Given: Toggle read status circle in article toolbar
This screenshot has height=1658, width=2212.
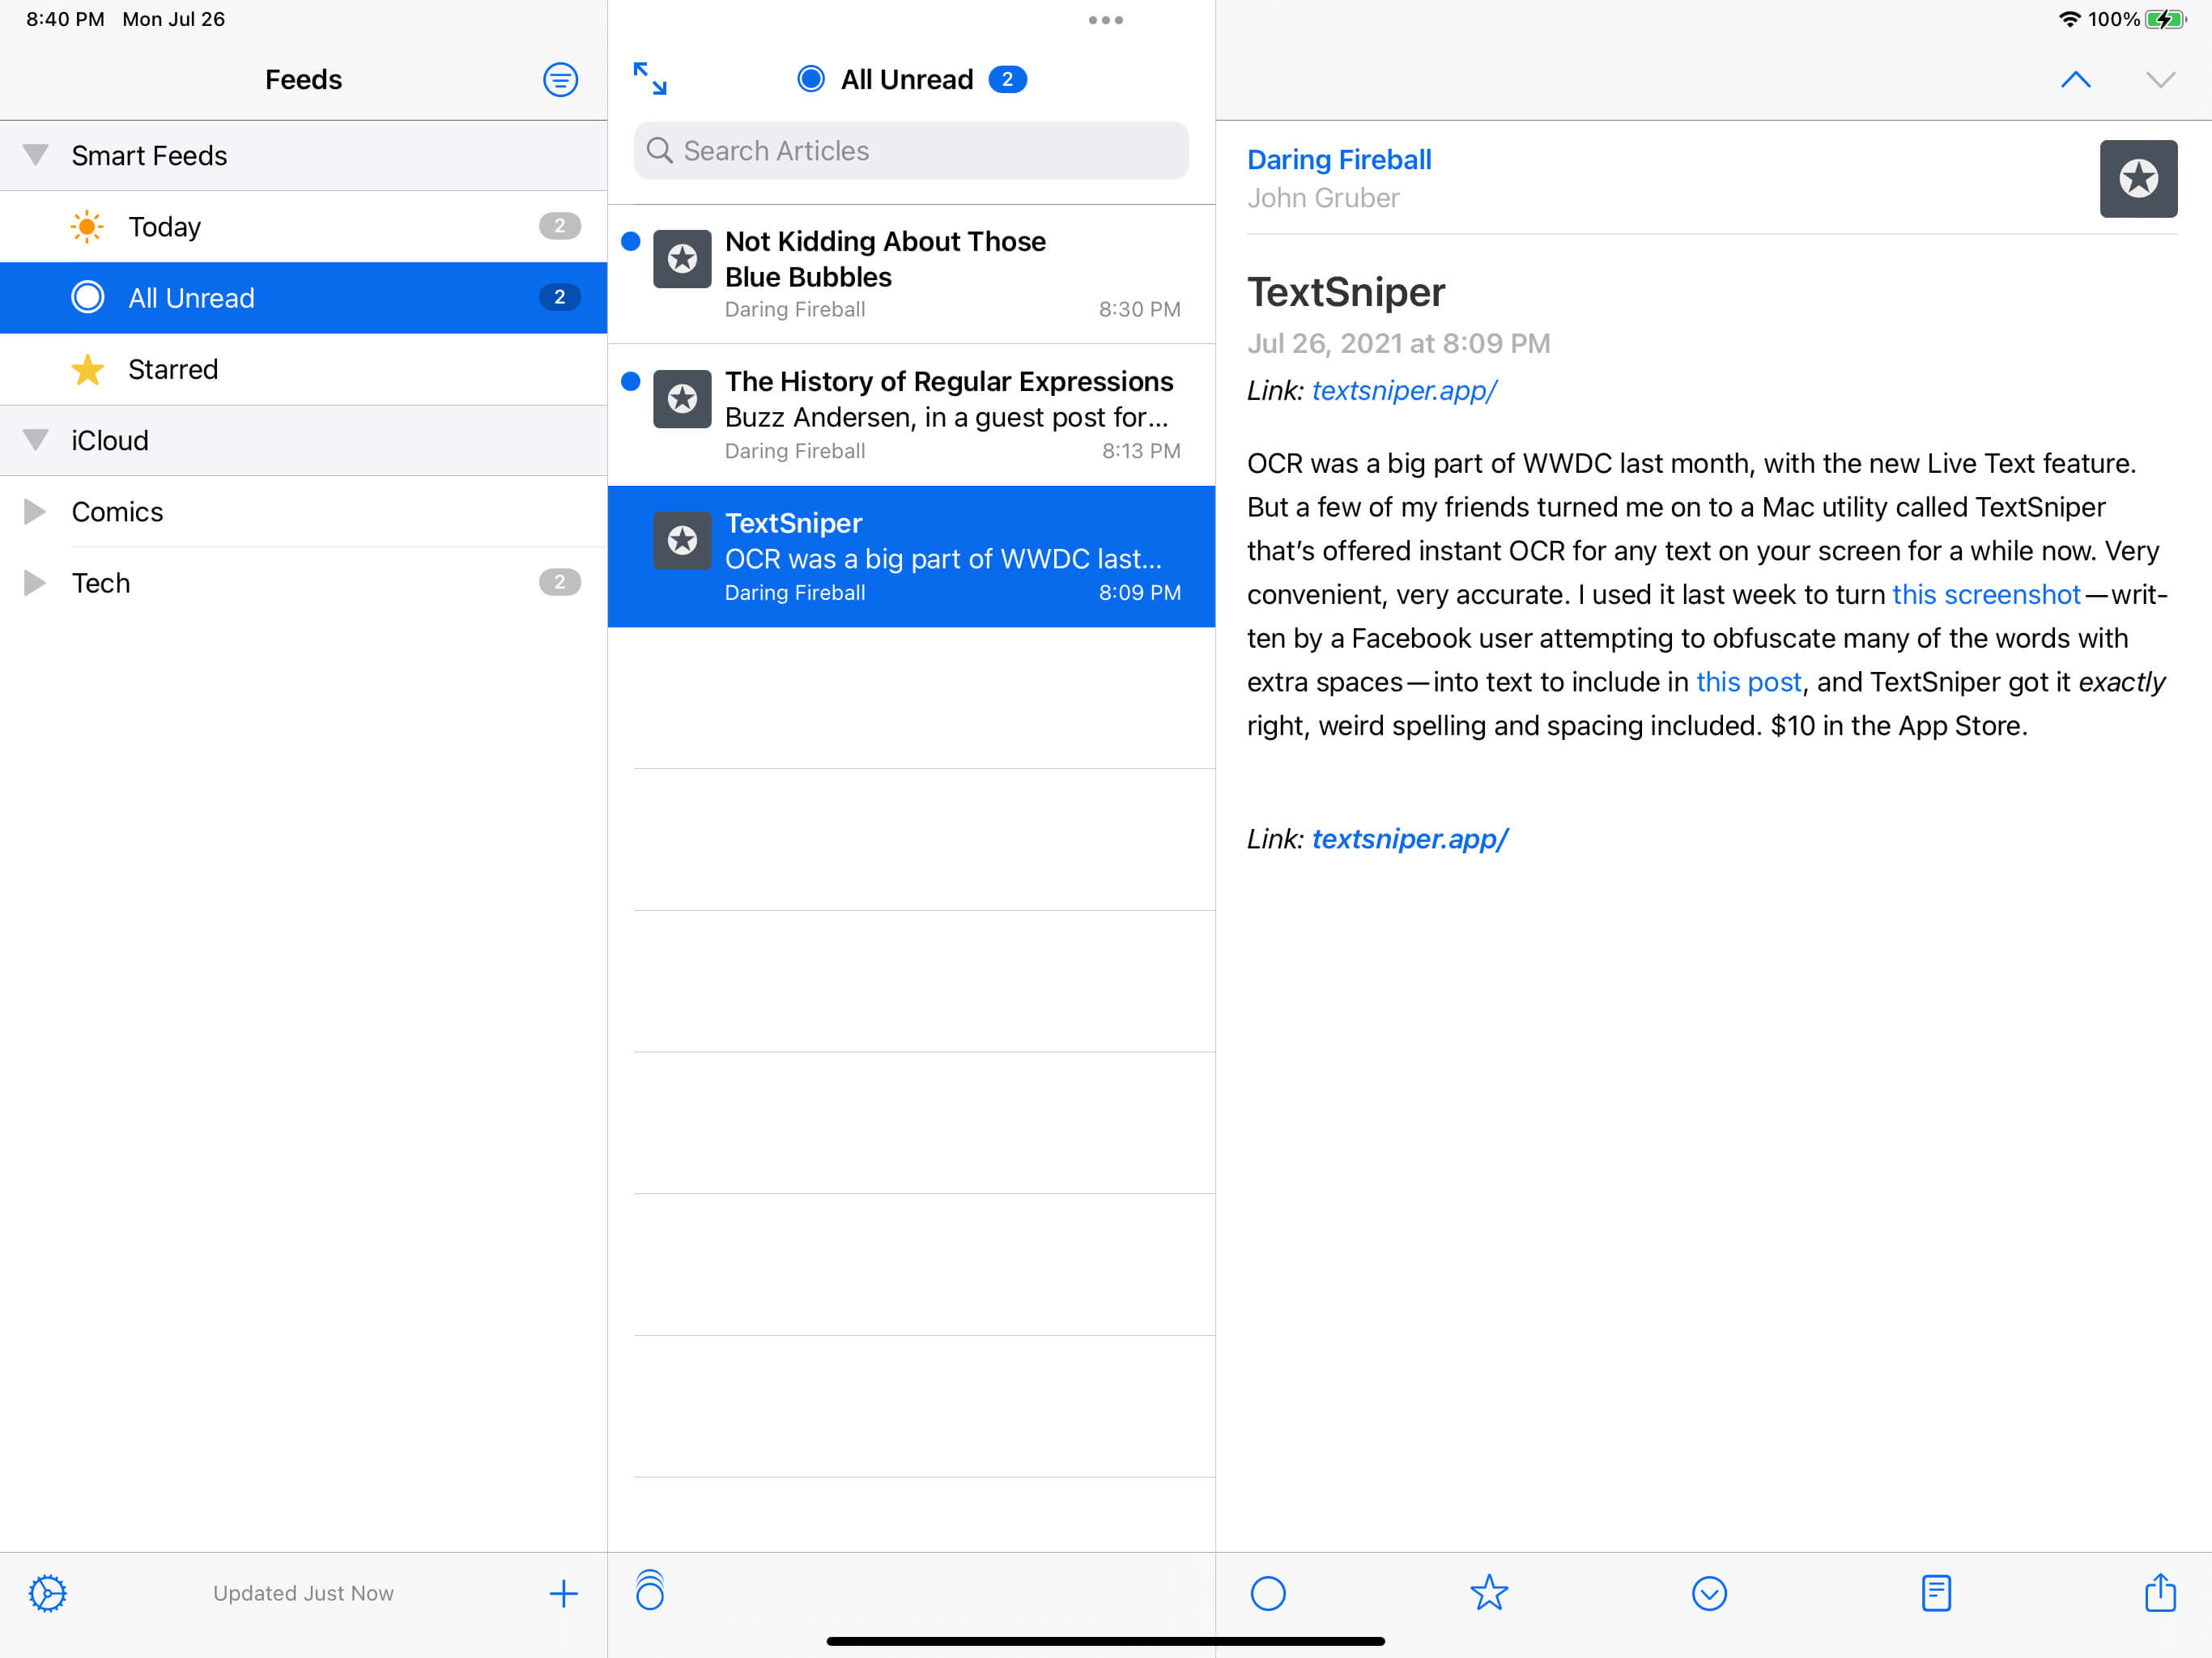Looking at the screenshot, I should pos(1268,1593).
